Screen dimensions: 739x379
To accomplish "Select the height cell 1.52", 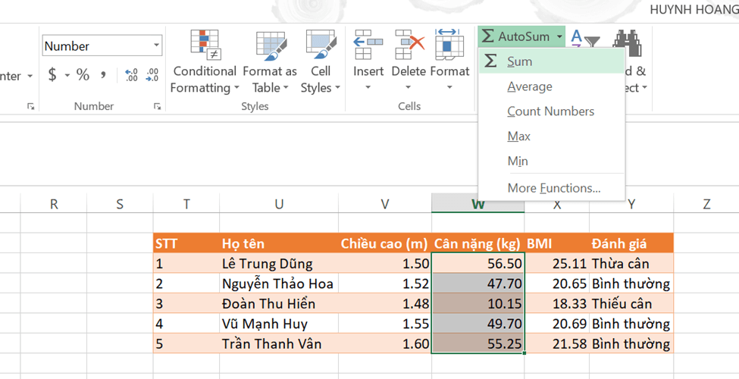I will [x=385, y=283].
